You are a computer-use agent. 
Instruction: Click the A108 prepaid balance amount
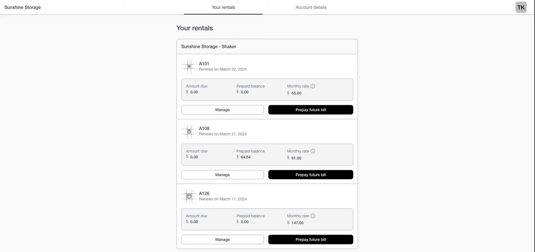coord(245,157)
